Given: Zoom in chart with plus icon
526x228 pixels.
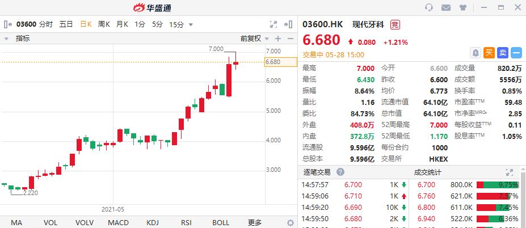Looking at the screenshot, I should click(278, 39).
